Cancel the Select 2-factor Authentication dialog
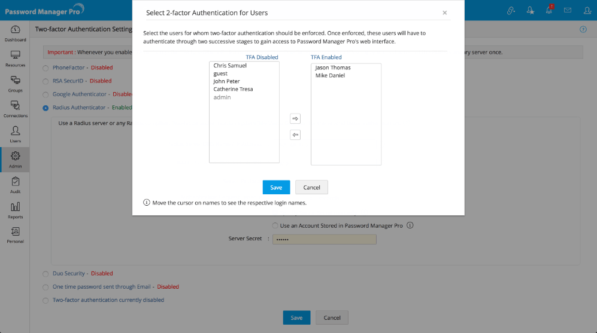This screenshot has height=333, width=597. 311,187
